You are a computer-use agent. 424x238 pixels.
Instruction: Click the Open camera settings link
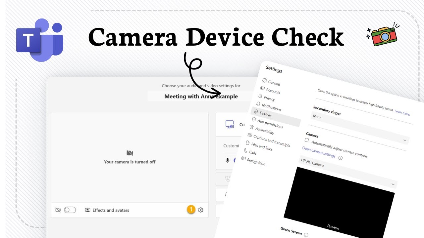(x=319, y=152)
